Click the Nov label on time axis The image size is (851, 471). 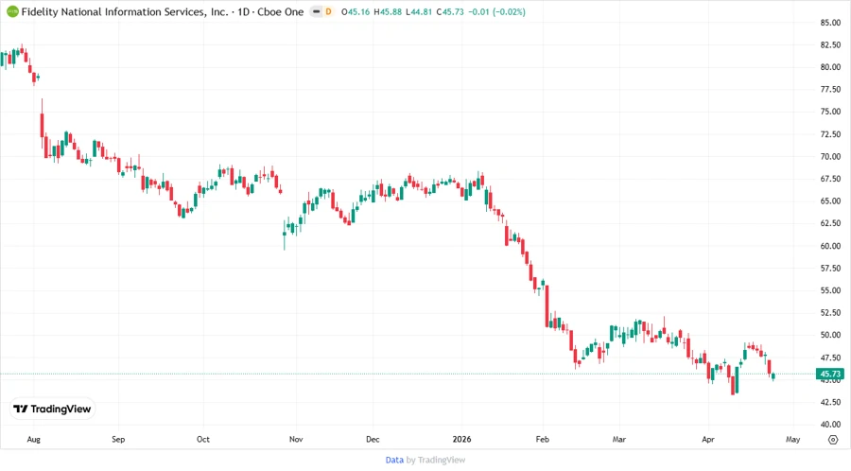(296, 440)
